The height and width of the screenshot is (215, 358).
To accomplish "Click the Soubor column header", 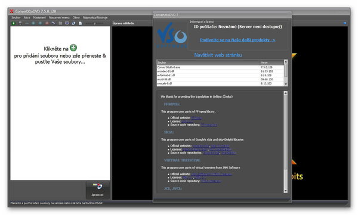I will click(208, 63).
